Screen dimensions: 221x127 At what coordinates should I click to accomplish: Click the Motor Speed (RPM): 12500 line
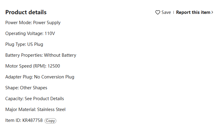pyautogui.click(x=33, y=66)
